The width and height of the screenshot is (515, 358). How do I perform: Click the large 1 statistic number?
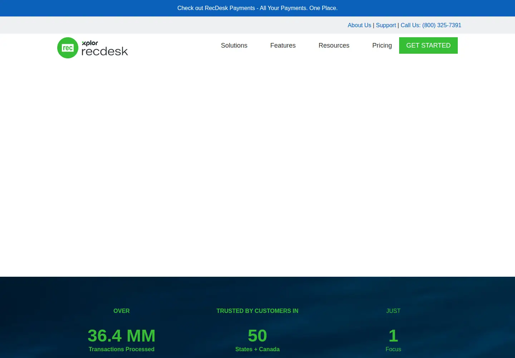click(x=393, y=336)
